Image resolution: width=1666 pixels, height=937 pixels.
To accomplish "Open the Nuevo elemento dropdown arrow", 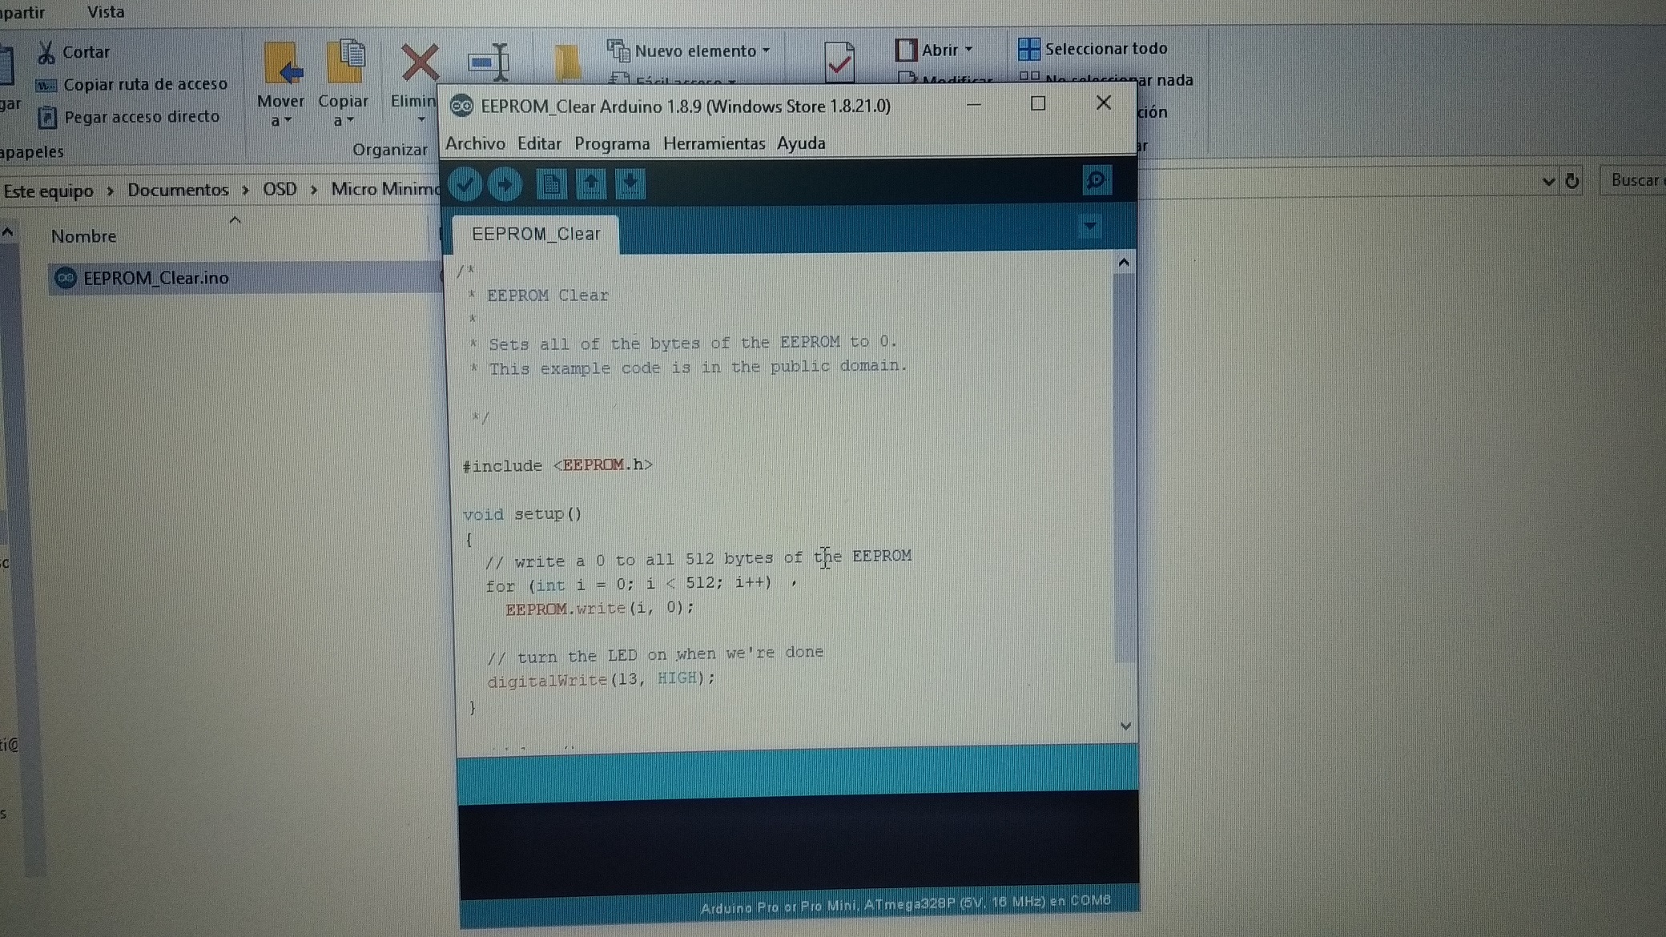I will (766, 50).
